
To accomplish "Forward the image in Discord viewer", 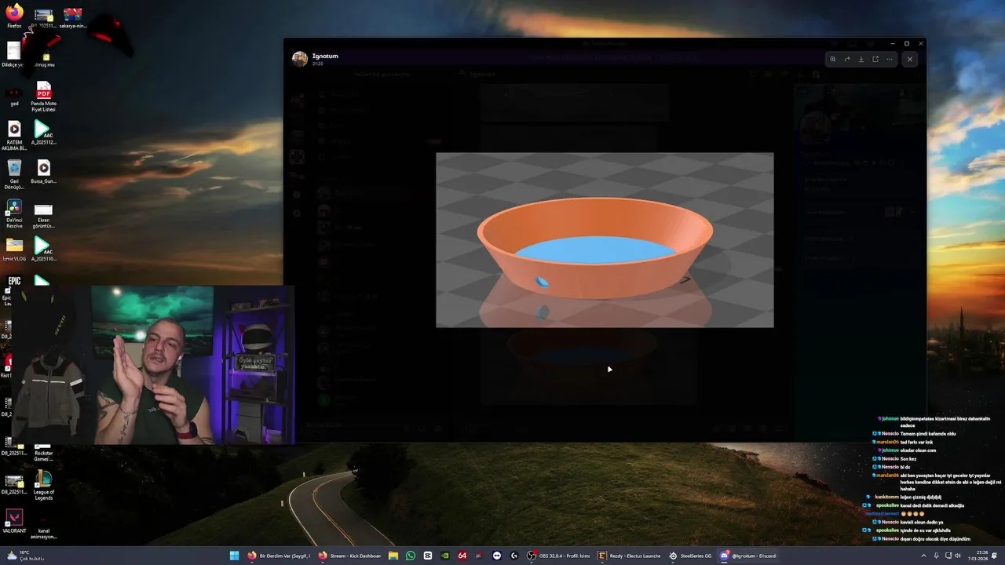I will [x=847, y=59].
